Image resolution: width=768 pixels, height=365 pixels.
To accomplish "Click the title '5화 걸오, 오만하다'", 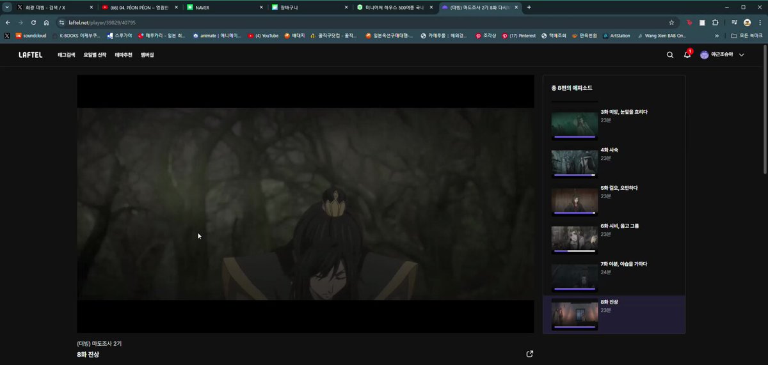I will click(619, 188).
